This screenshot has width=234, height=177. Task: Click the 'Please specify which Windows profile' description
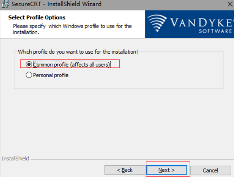[72, 29]
